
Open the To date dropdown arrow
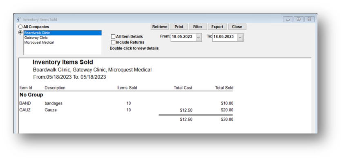coord(240,38)
